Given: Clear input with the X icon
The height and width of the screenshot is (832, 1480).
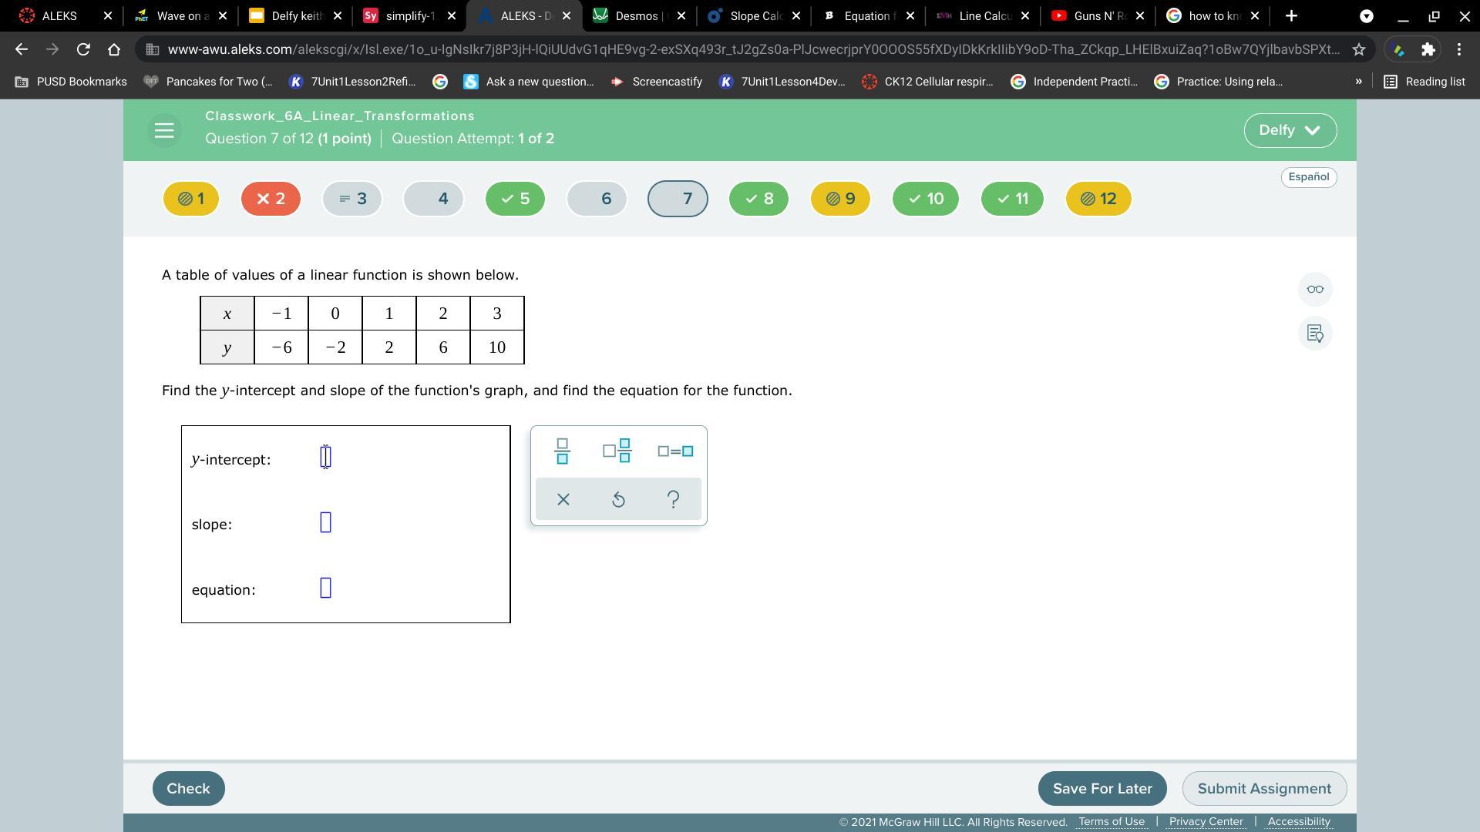Looking at the screenshot, I should click(x=563, y=499).
